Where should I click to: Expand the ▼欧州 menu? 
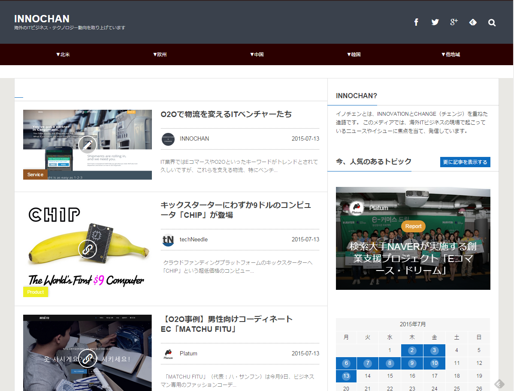click(x=160, y=54)
